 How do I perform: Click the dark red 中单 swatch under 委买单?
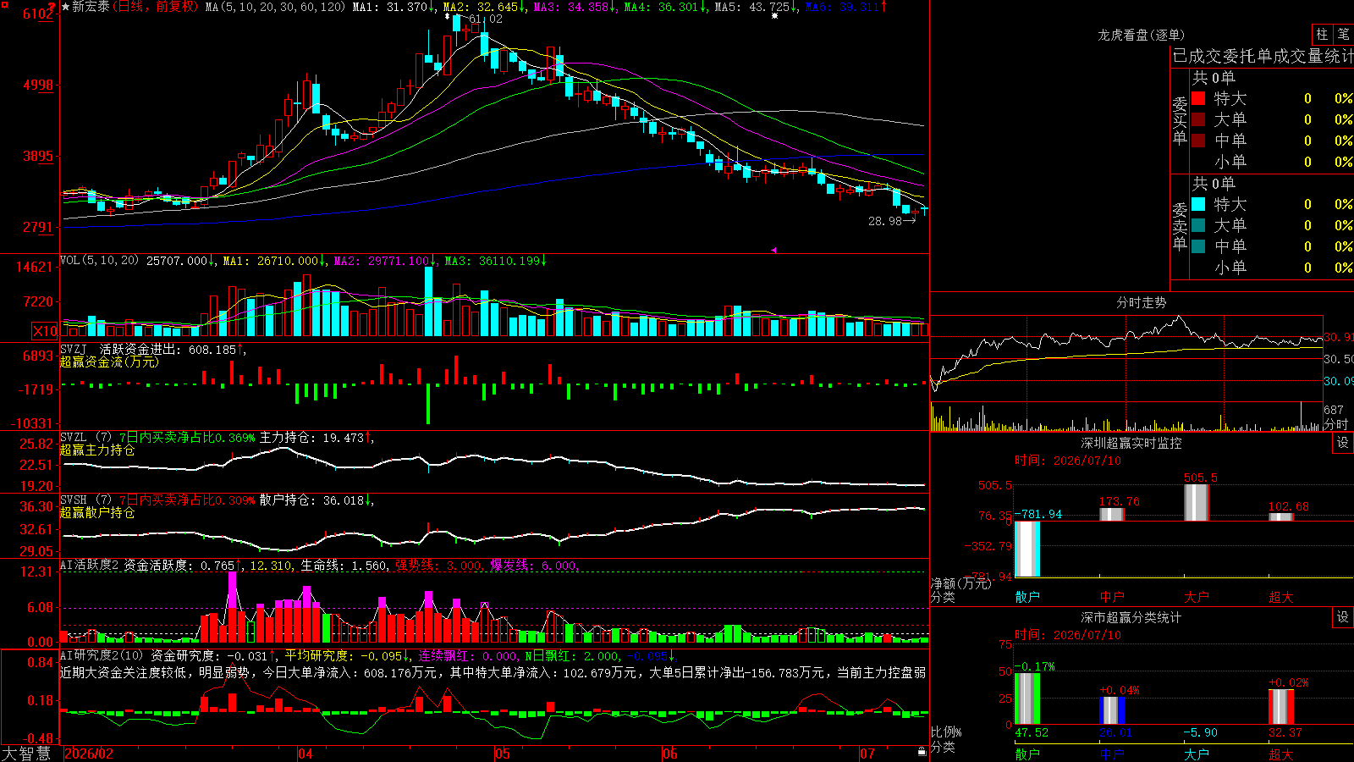[x=1198, y=140]
